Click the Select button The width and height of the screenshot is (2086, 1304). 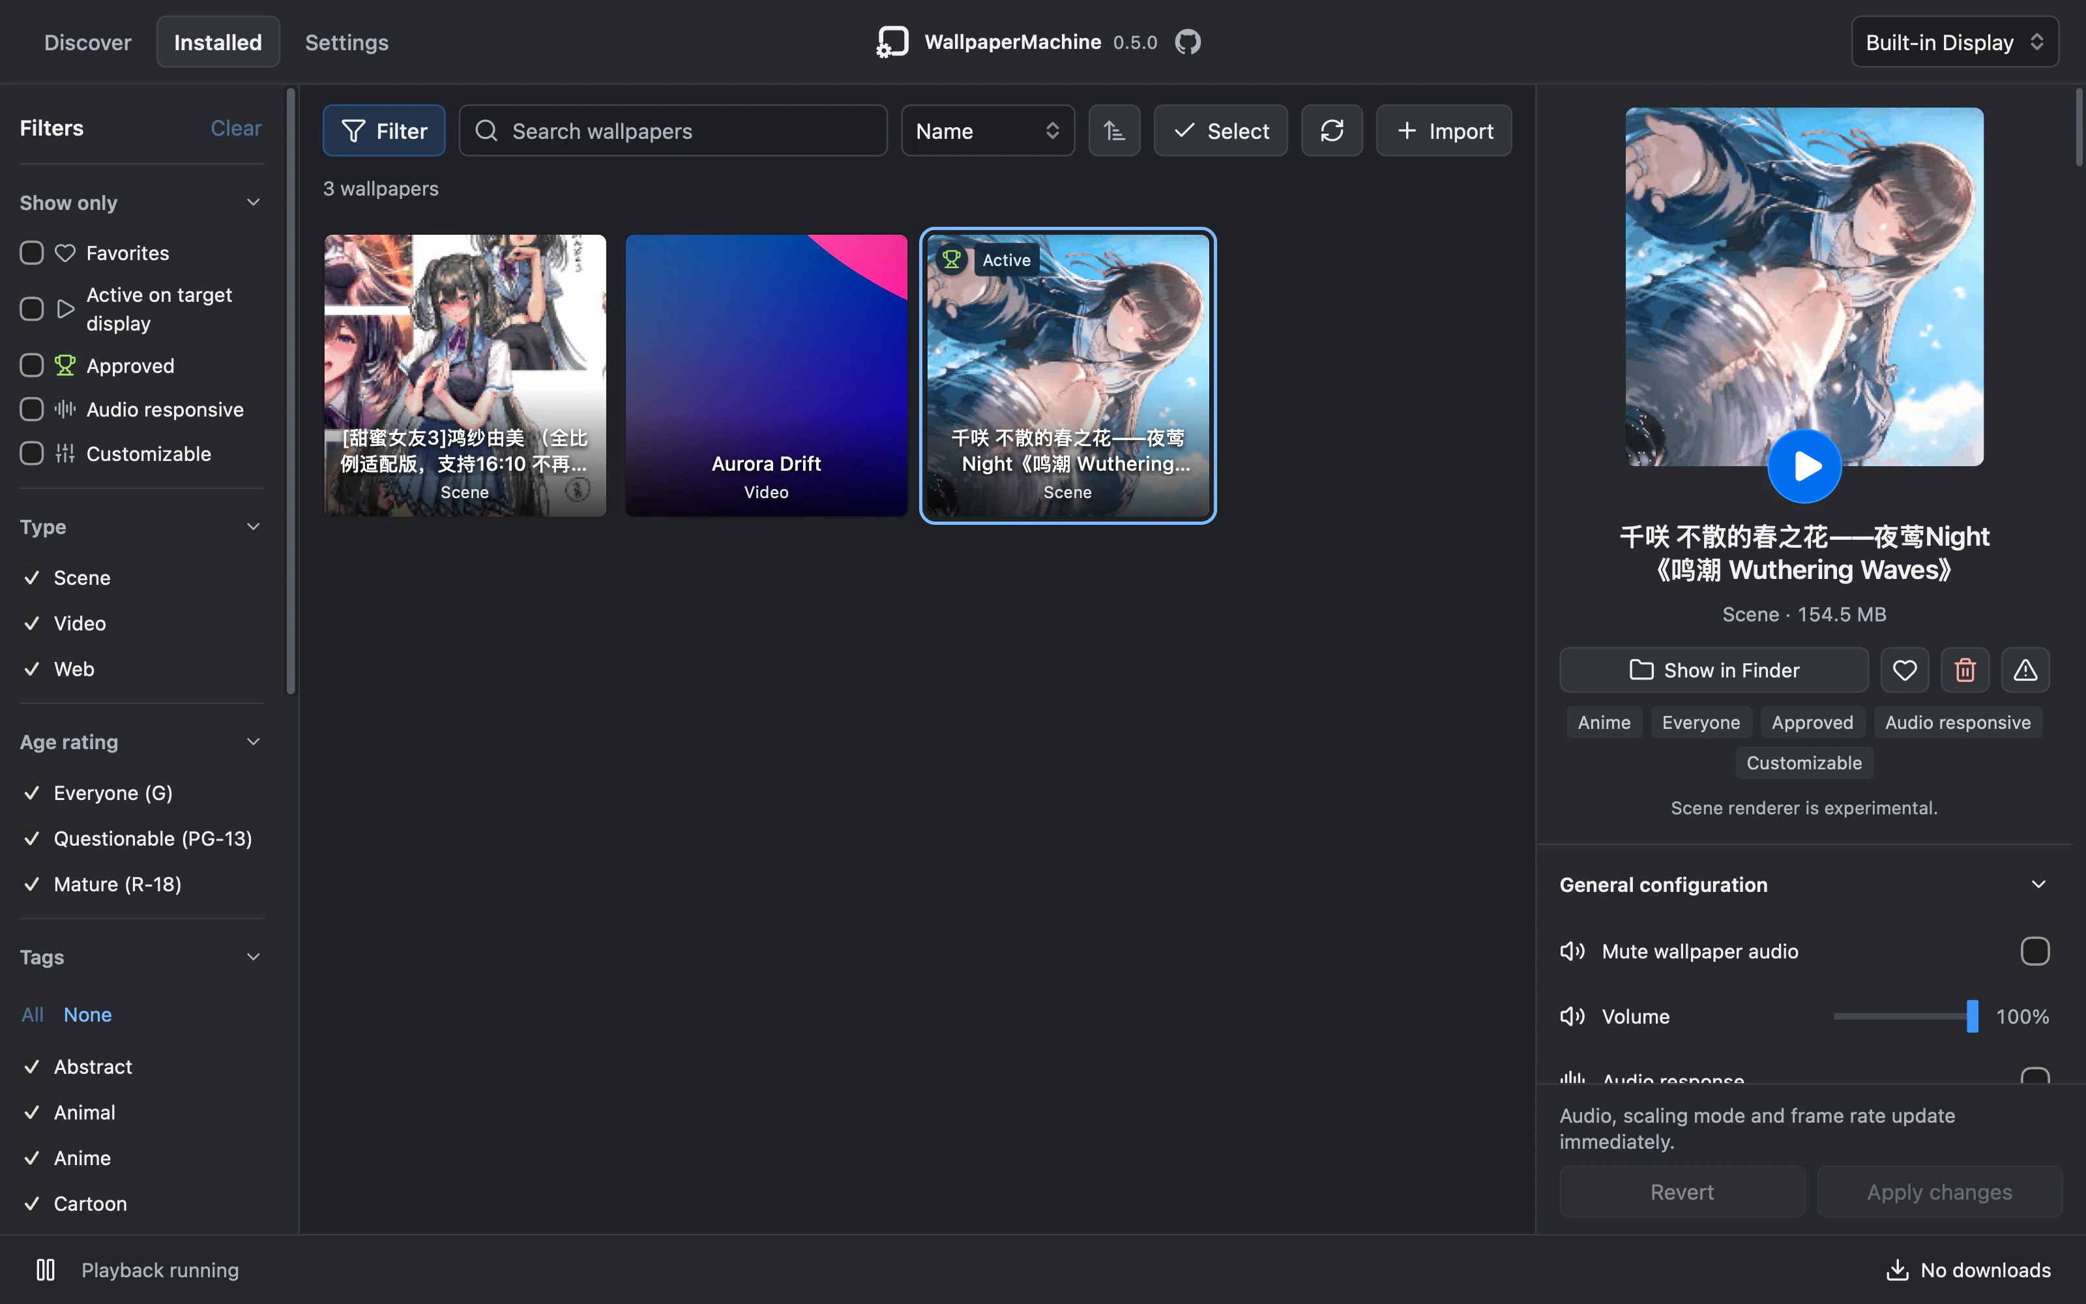(1220, 130)
